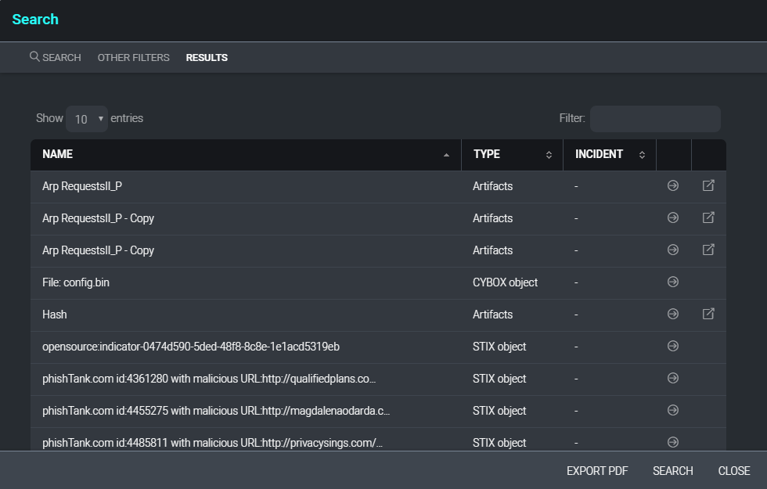Click inside the Filter input field

[x=655, y=118]
